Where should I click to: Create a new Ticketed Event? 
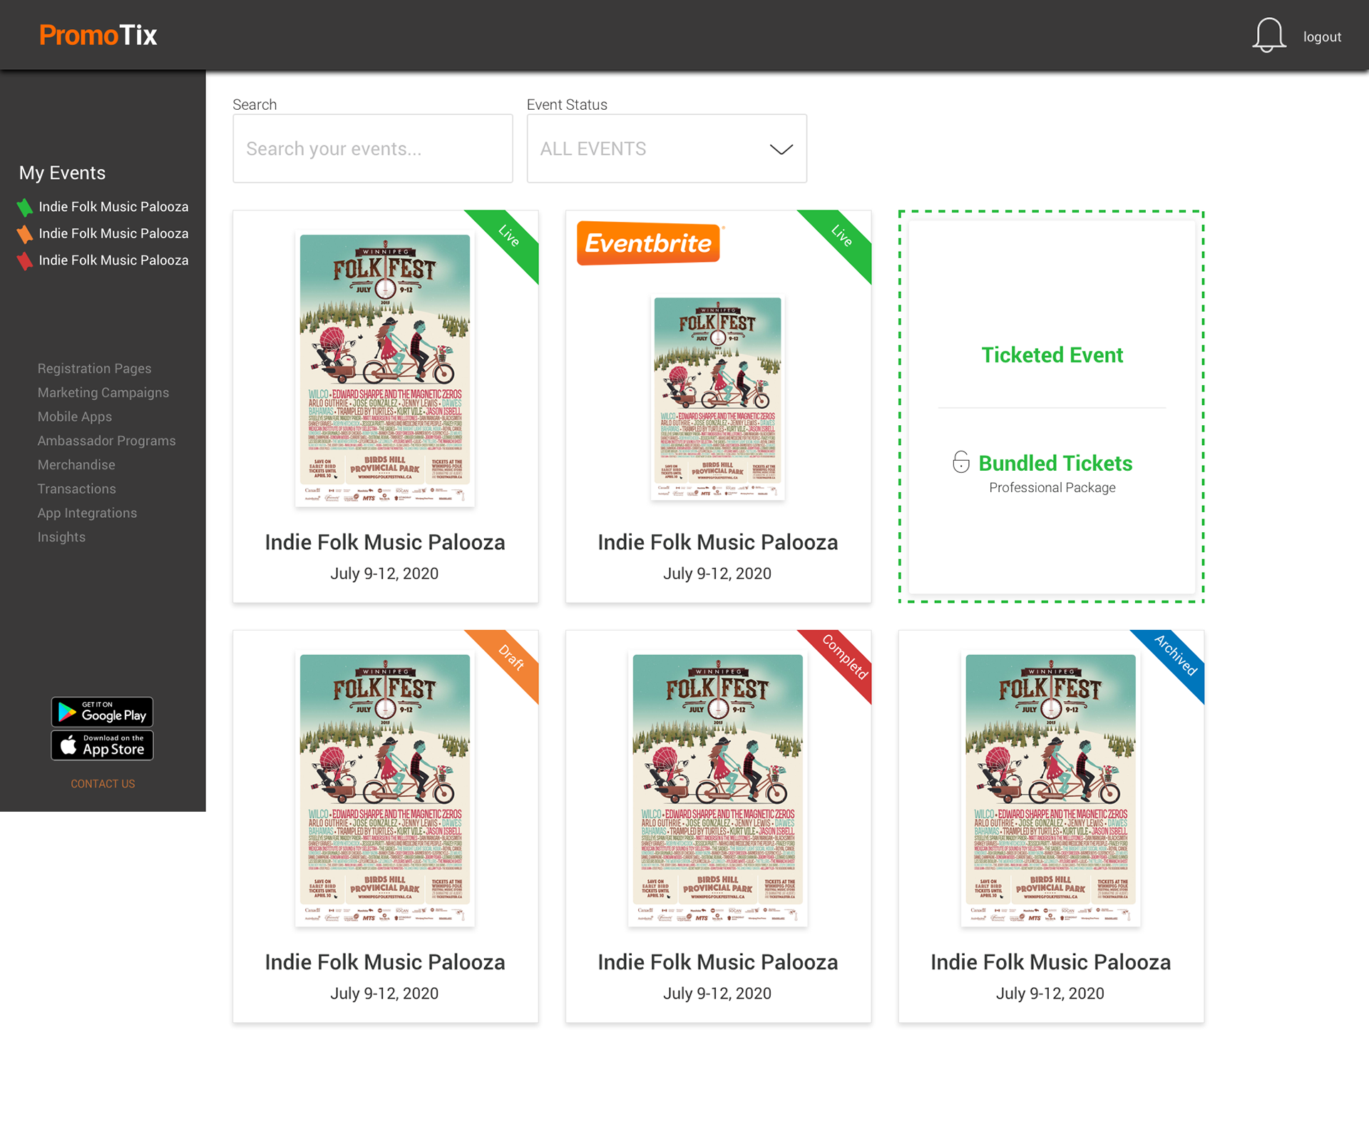tap(1052, 355)
